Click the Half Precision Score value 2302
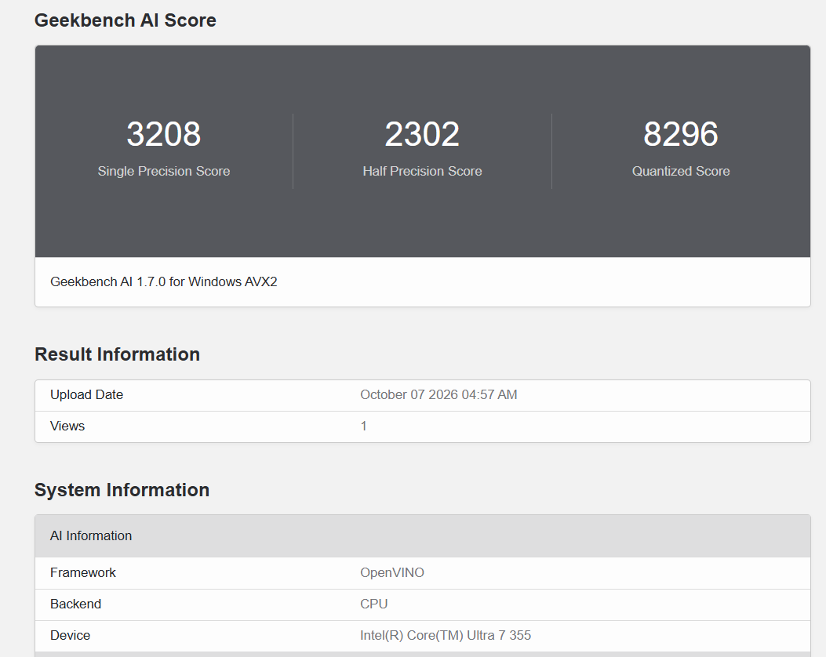Image resolution: width=826 pixels, height=657 pixels. tap(422, 134)
